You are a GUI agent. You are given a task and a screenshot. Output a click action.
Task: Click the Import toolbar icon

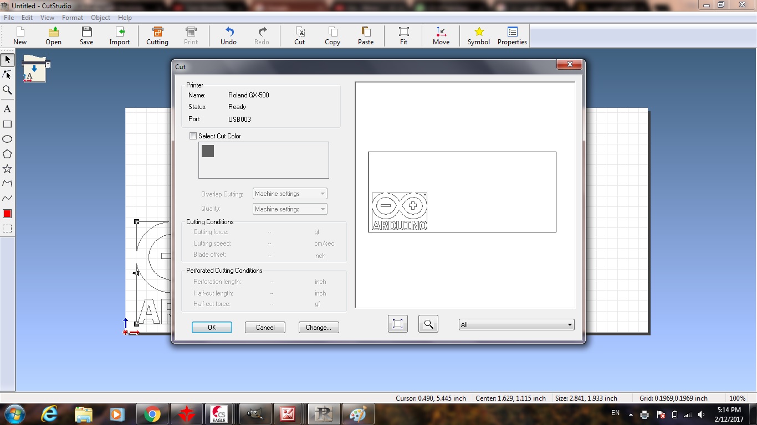pyautogui.click(x=120, y=35)
